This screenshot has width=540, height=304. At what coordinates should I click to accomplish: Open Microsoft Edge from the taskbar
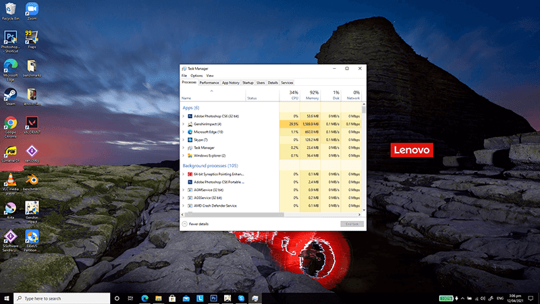coord(144,299)
